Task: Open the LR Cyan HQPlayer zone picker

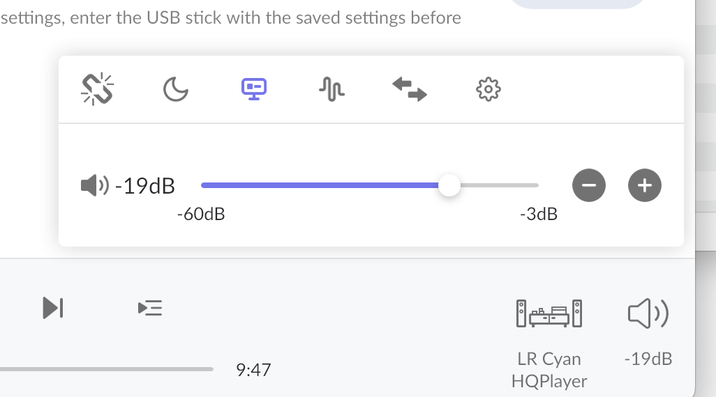Action: tap(549, 313)
